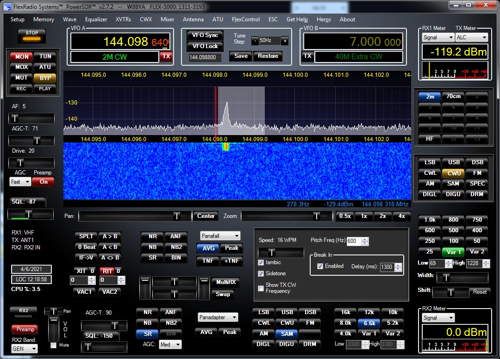Toggle the BYP bypass button
The height and width of the screenshot is (359, 500).
[45, 78]
